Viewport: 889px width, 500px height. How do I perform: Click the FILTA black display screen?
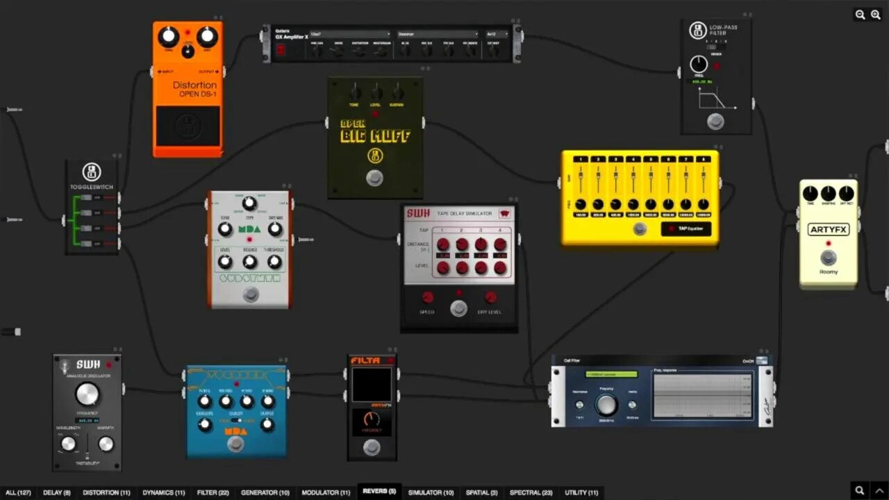click(372, 385)
